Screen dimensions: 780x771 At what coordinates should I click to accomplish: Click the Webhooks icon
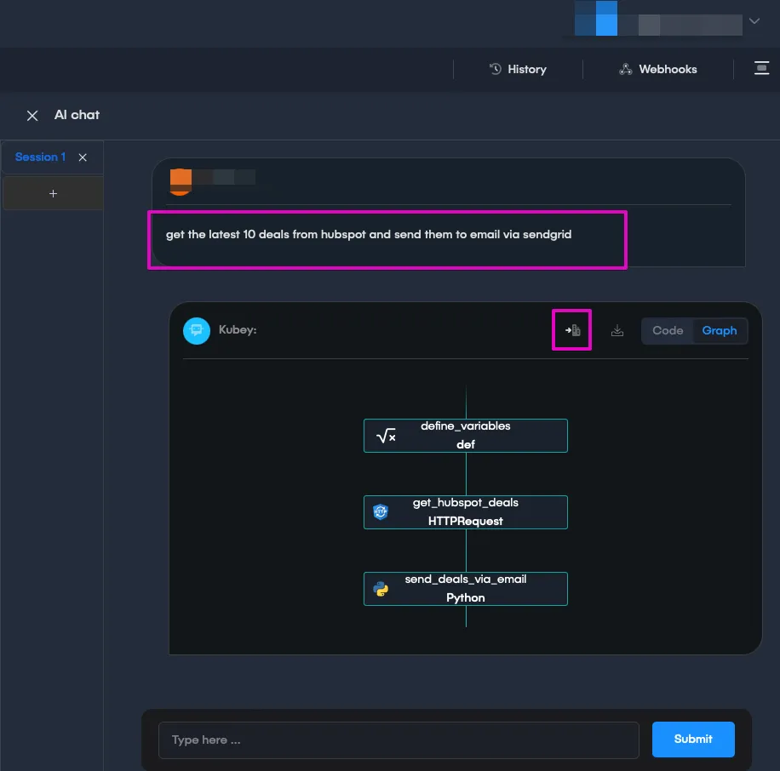[x=625, y=69]
